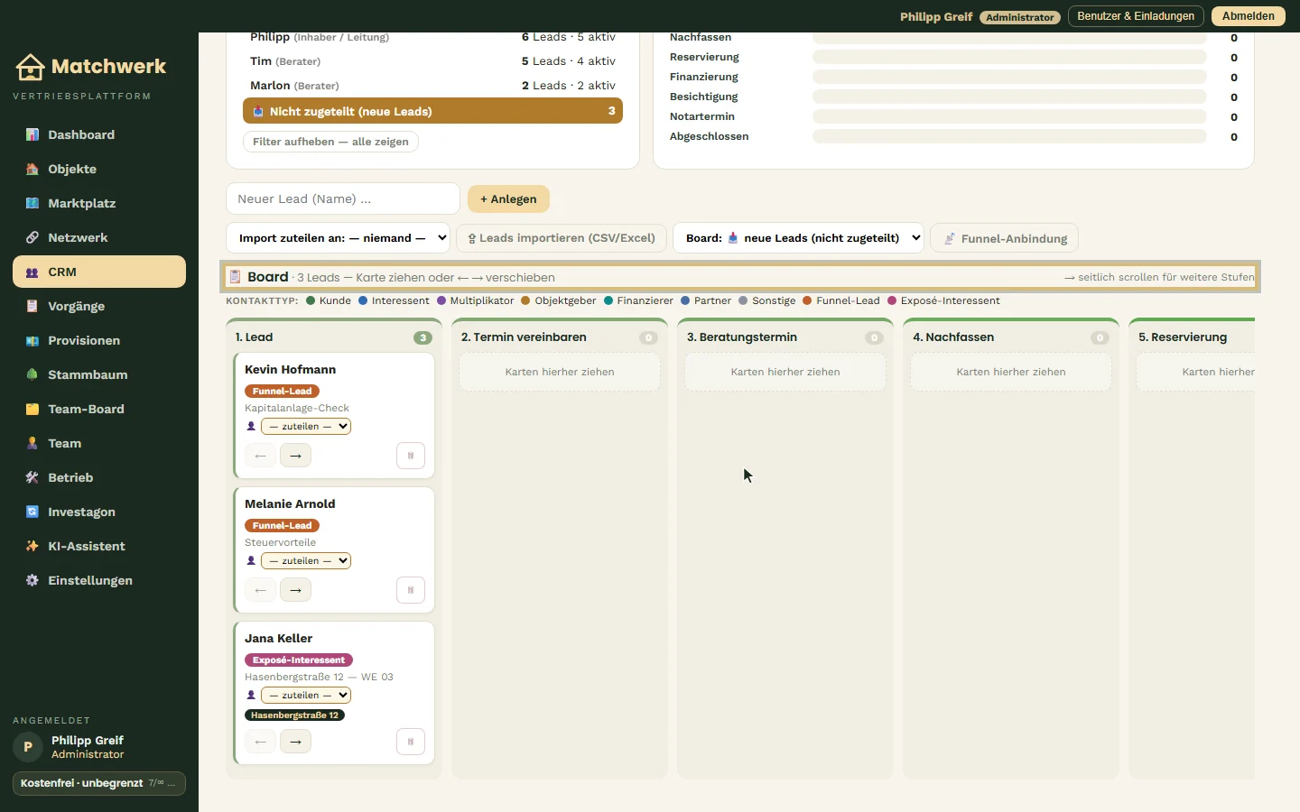Viewport: 1300px width, 812px height.
Task: Delete the Melanie Arnold lead card
Action: 411,590
